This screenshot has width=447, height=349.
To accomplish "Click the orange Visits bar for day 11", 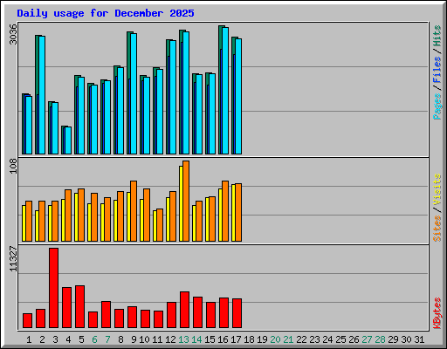I will point(160,225).
